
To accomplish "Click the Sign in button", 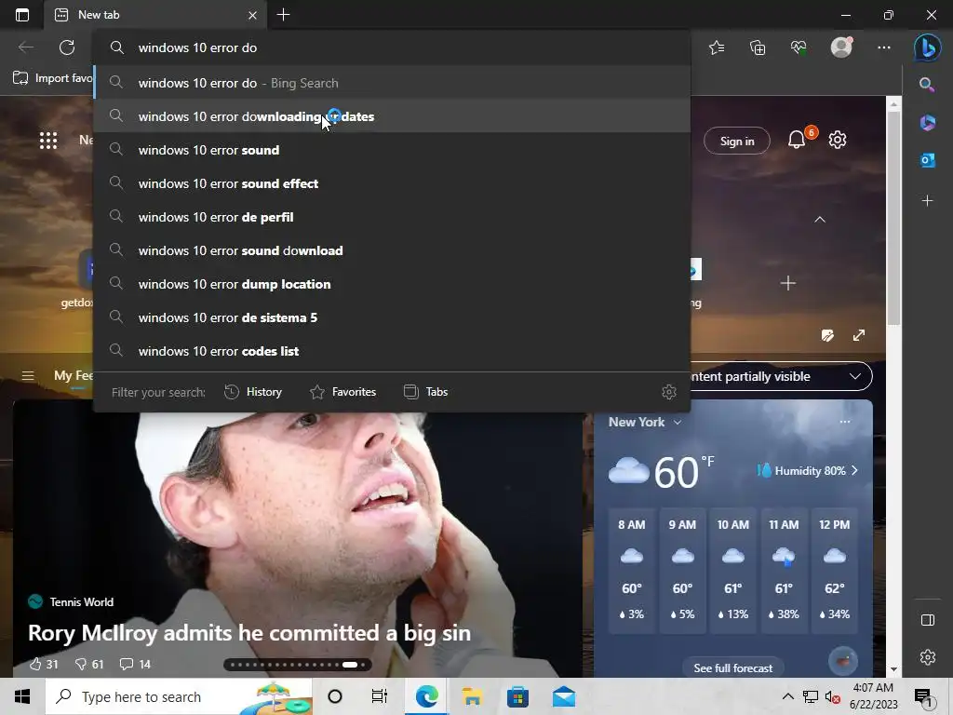I will pos(737,142).
